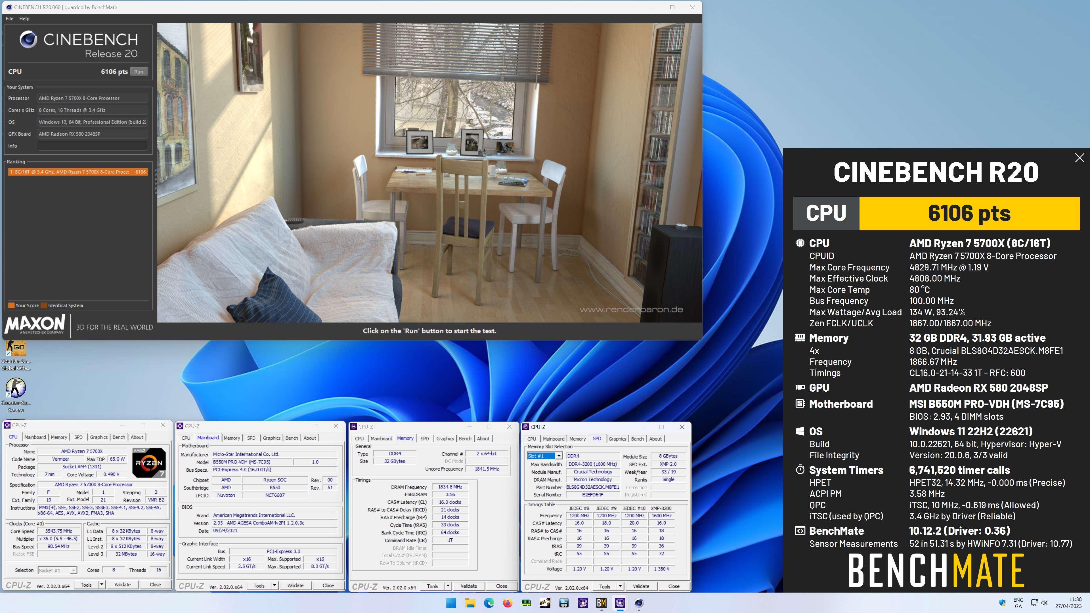Open Tools dropdown arrow in CPU-Z Mainboard window
This screenshot has height=613, width=1090.
point(274,585)
